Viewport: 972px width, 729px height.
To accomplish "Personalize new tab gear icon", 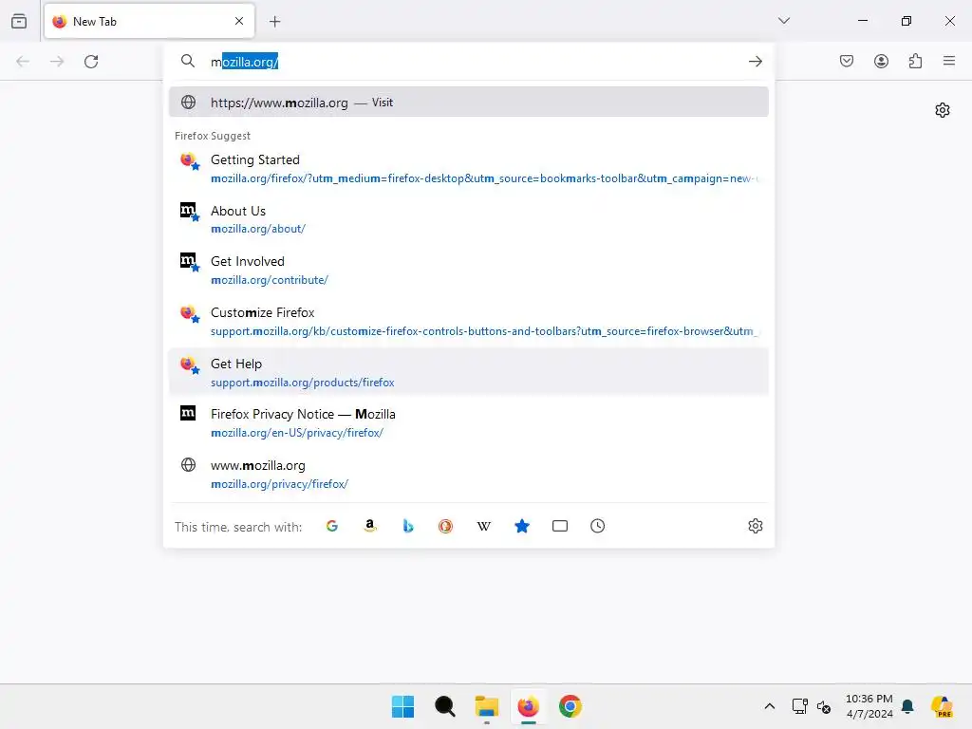I will (943, 110).
